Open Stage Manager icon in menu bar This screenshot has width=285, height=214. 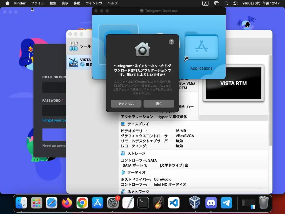click(x=217, y=3)
